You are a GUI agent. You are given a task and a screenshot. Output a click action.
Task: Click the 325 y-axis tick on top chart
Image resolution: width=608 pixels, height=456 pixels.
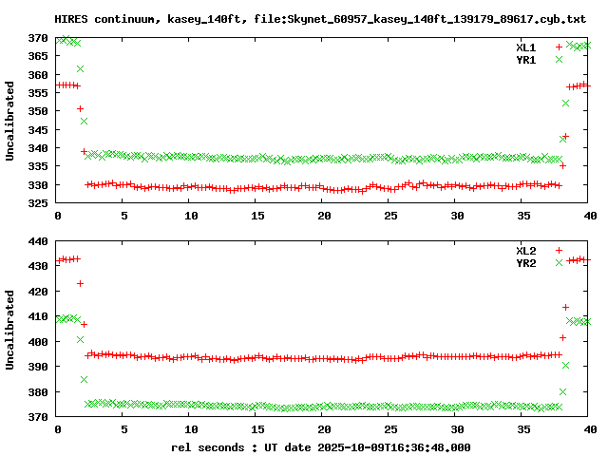click(38, 203)
